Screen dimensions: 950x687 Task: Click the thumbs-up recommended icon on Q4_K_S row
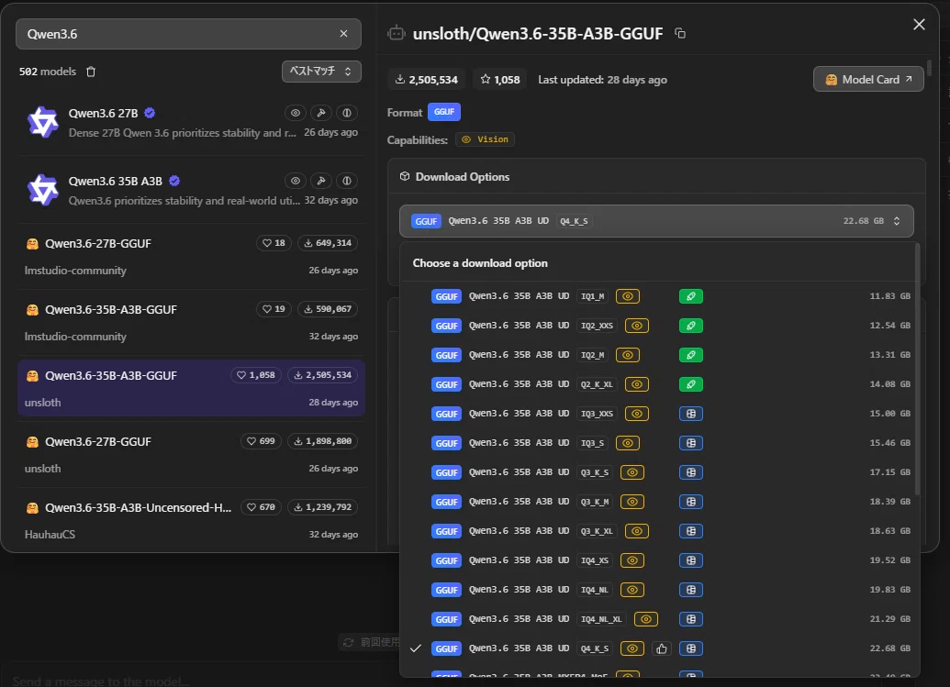[x=662, y=648]
